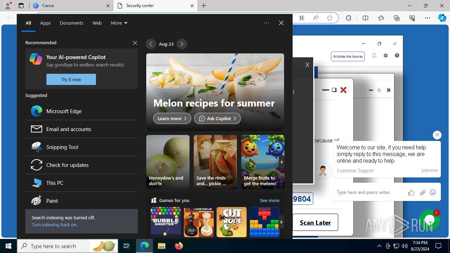Toggle Read aloud in address bar
Screen dimensions: 450x253
click(x=316, y=18)
